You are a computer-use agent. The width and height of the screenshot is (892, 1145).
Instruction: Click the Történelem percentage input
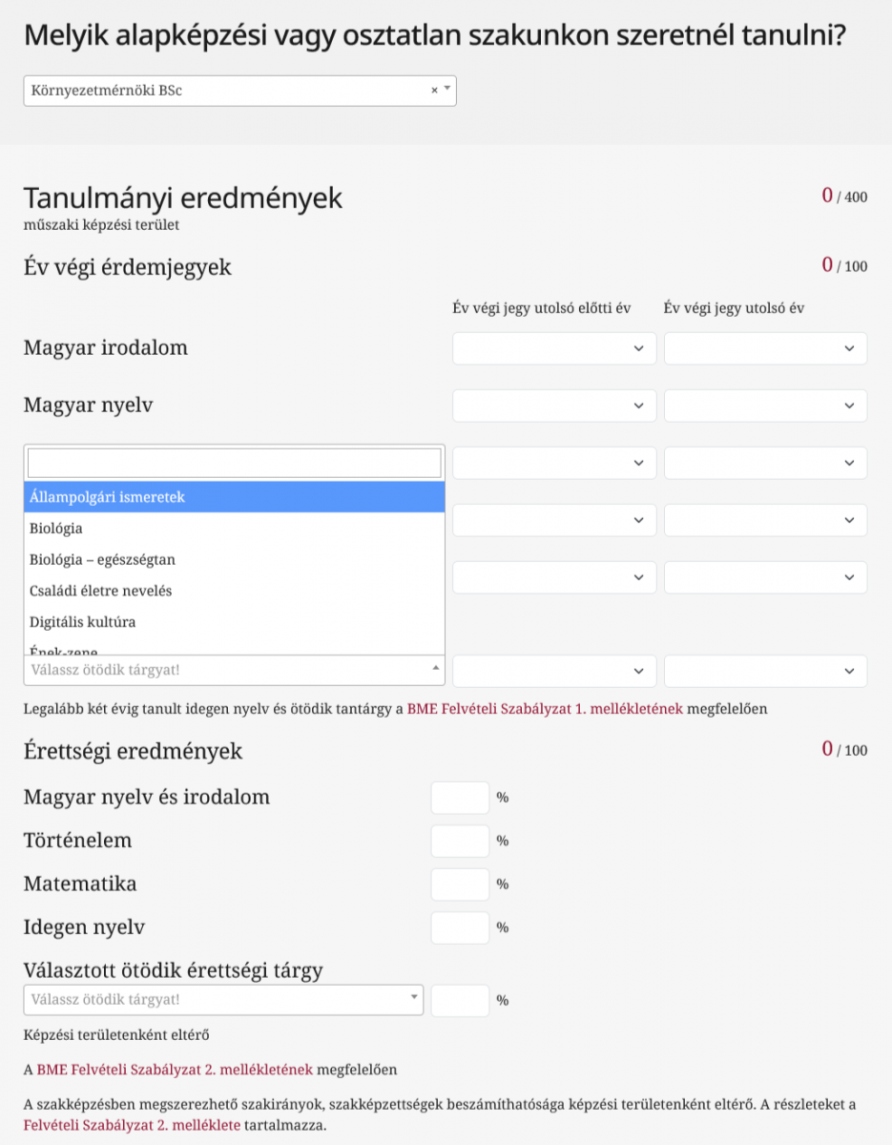click(x=460, y=841)
